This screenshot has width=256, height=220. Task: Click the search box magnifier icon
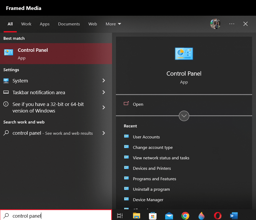[x=6, y=216]
